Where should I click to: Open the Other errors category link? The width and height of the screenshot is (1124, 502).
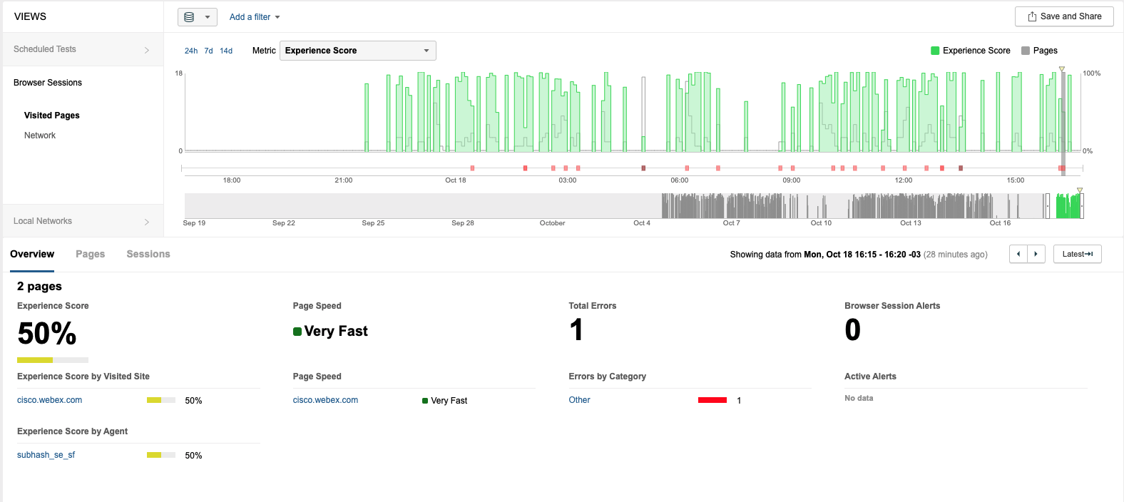(579, 400)
